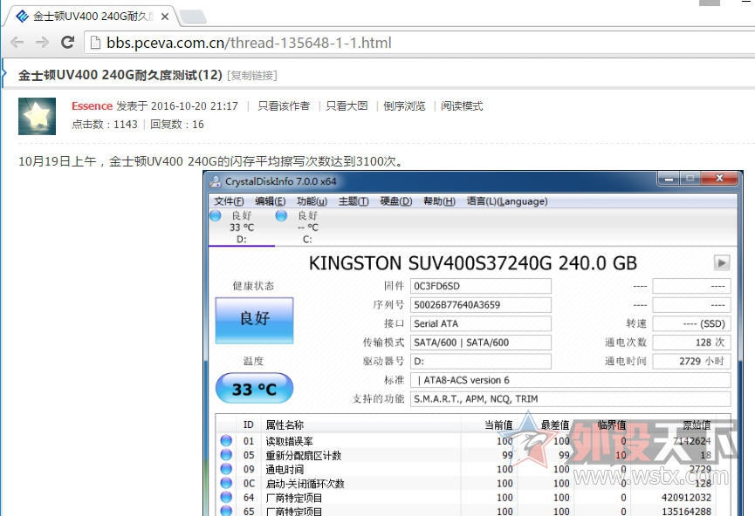Click raw value 135164288
755x516 pixels.
pos(686,511)
